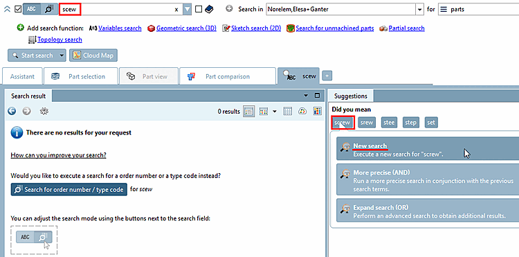The height and width of the screenshot is (257, 519).
Task: Choose the 'screw' suggestion
Action: point(343,123)
